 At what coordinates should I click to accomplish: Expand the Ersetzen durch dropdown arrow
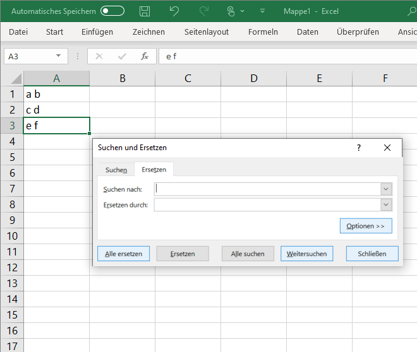tap(386, 205)
